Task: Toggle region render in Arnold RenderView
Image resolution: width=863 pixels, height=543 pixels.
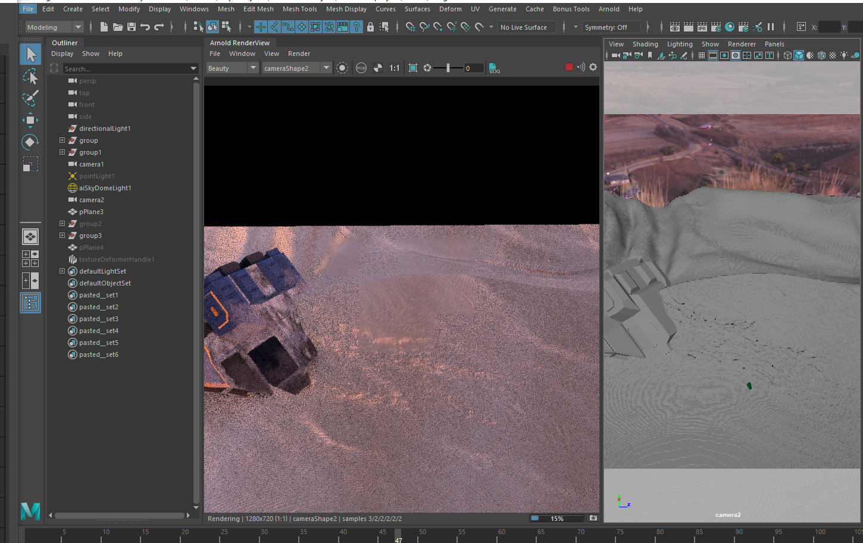Action: pyautogui.click(x=412, y=68)
